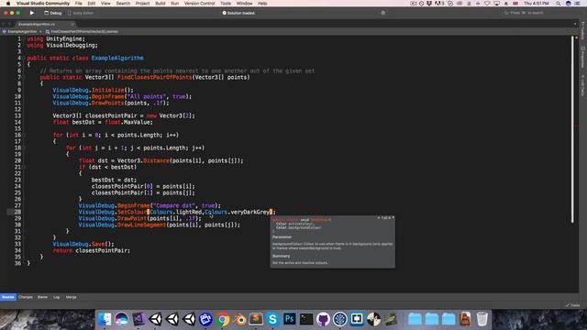Image resolution: width=587 pixels, height=330 pixels.
Task: Open Finder from the Dock
Action: [105, 319]
